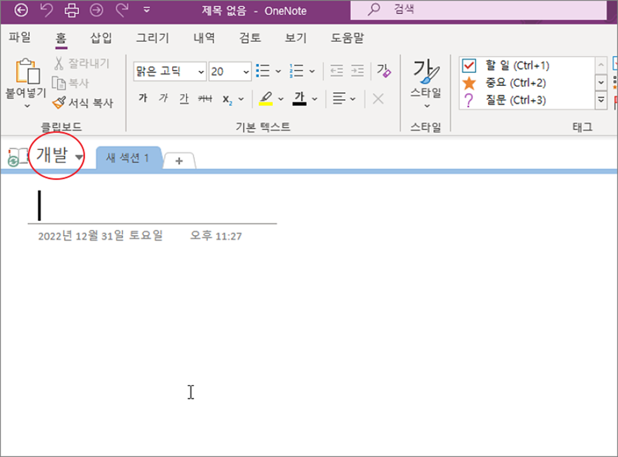Switch to the 내역 tab
618x457 pixels.
coord(204,38)
